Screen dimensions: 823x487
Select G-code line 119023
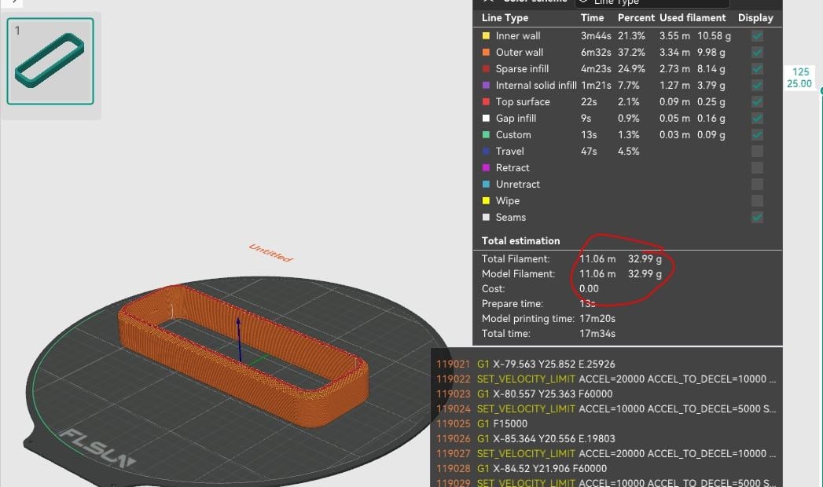click(607, 394)
